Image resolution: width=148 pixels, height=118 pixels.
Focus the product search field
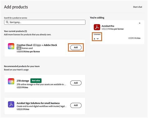45,22
